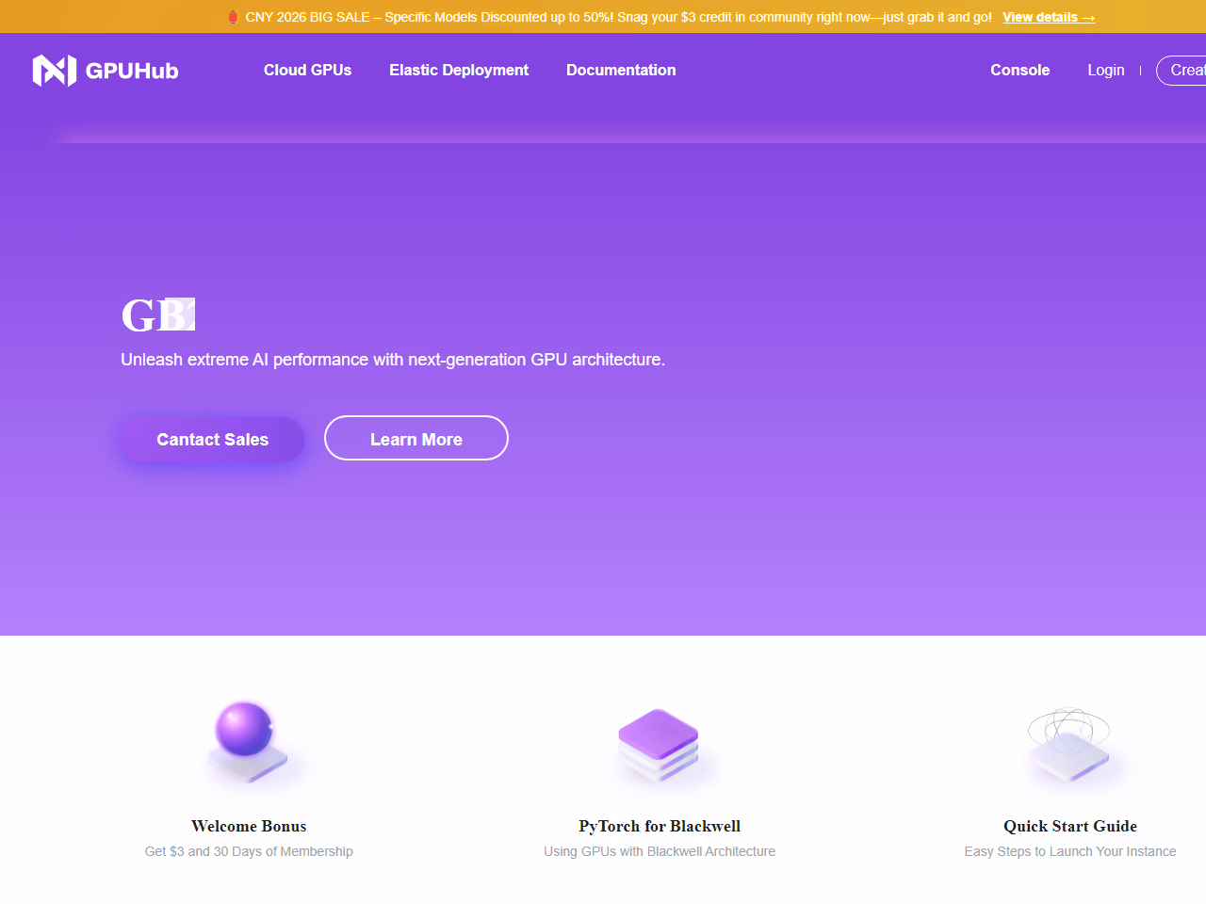Go to the Documentation page
The image size is (1206, 904).
[621, 71]
